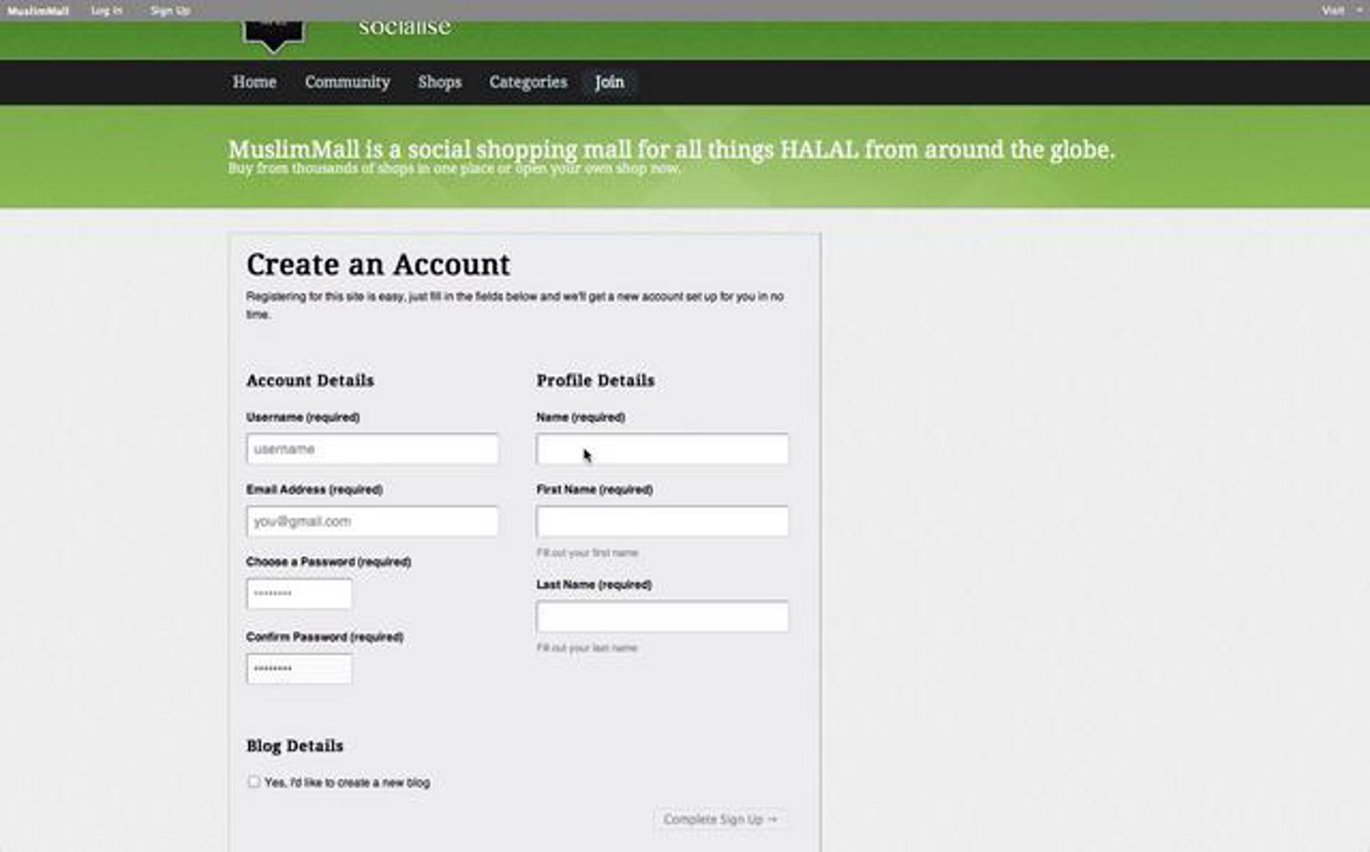The width and height of the screenshot is (1370, 852).
Task: Click the profile Name field
Action: coord(662,449)
